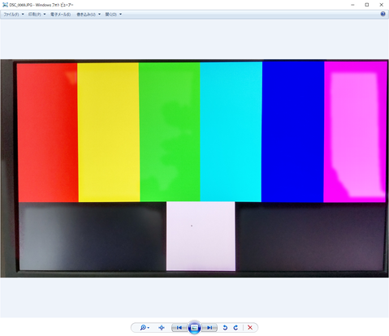Close the Photo Viewer window
This screenshot has width=389, height=336.
coord(381,5)
